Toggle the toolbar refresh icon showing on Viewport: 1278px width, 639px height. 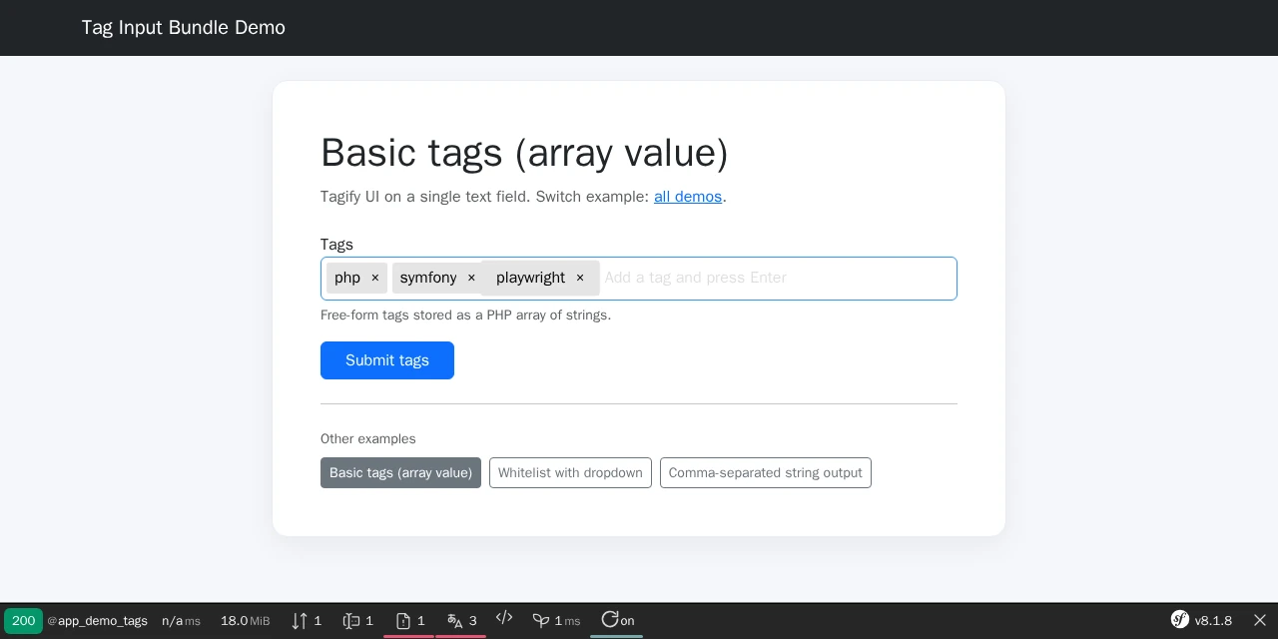(617, 621)
